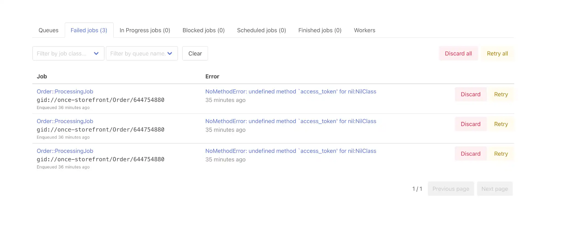
Task: Open the Filter by job class dropdown
Action: click(68, 53)
